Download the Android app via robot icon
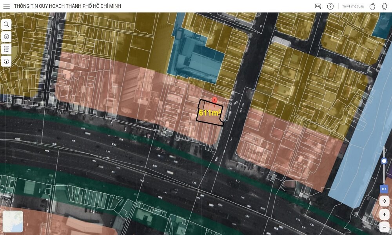392x235 pixels. (x=385, y=6)
